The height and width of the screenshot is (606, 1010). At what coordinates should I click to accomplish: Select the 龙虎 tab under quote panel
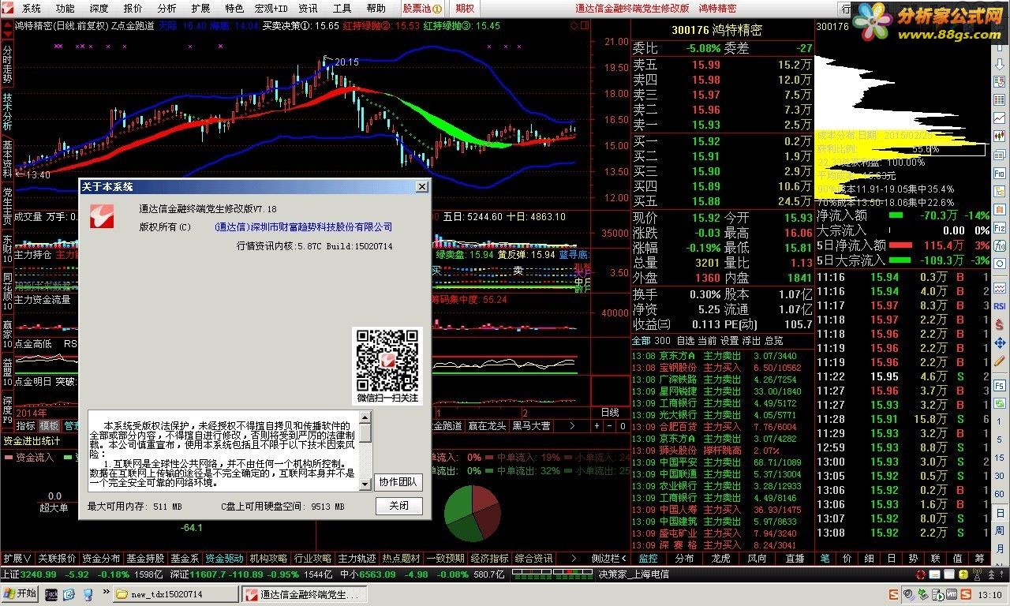[721, 559]
